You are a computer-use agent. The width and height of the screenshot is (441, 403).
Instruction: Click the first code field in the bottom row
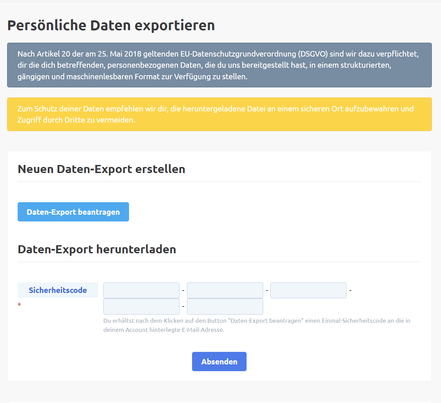(141, 306)
